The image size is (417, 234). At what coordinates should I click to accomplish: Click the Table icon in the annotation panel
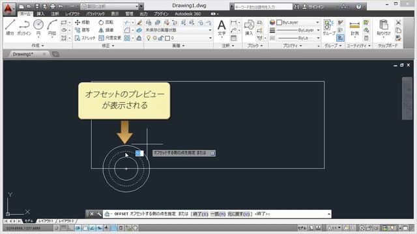(233, 38)
